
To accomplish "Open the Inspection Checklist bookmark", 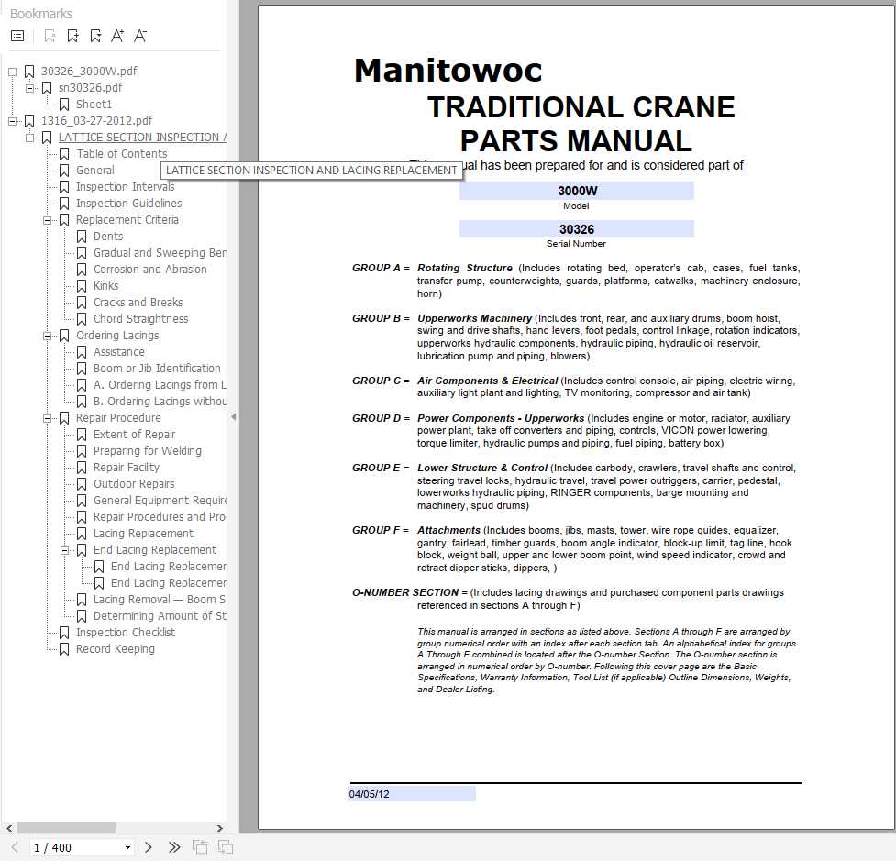I will pyautogui.click(x=125, y=633).
